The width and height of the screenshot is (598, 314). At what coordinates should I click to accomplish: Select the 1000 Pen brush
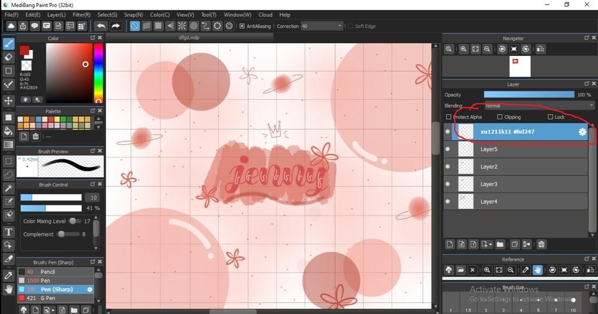(x=55, y=281)
